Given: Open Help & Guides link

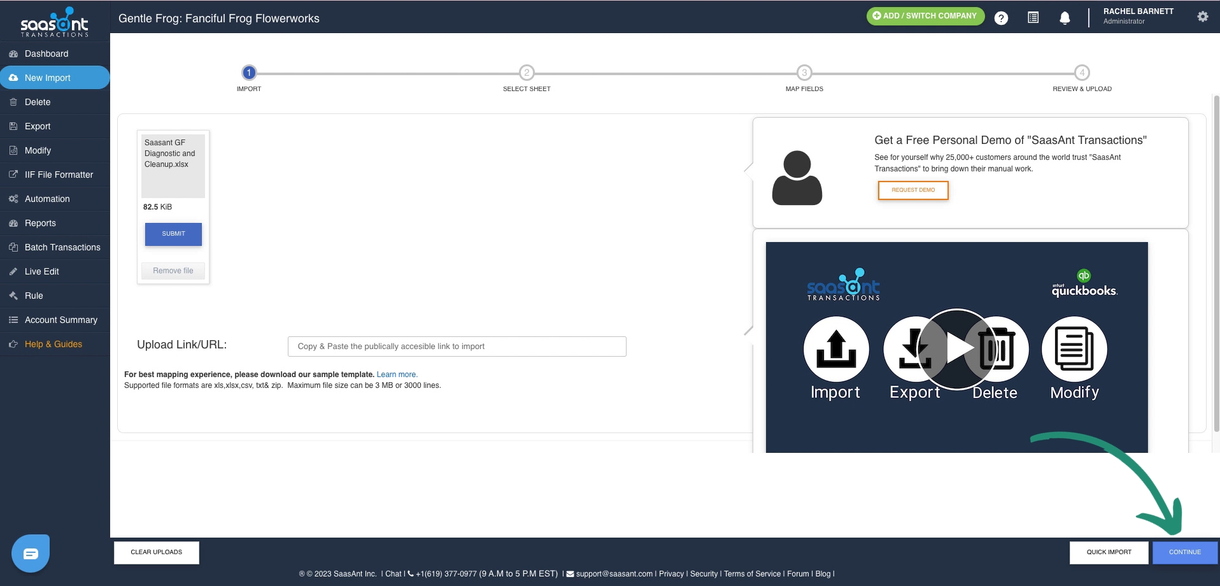Looking at the screenshot, I should pos(55,344).
